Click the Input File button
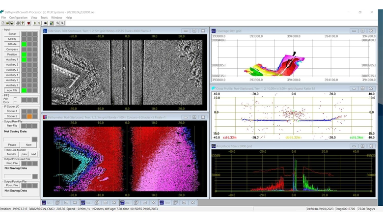This screenshot has width=383, height=221. click(x=12, y=90)
